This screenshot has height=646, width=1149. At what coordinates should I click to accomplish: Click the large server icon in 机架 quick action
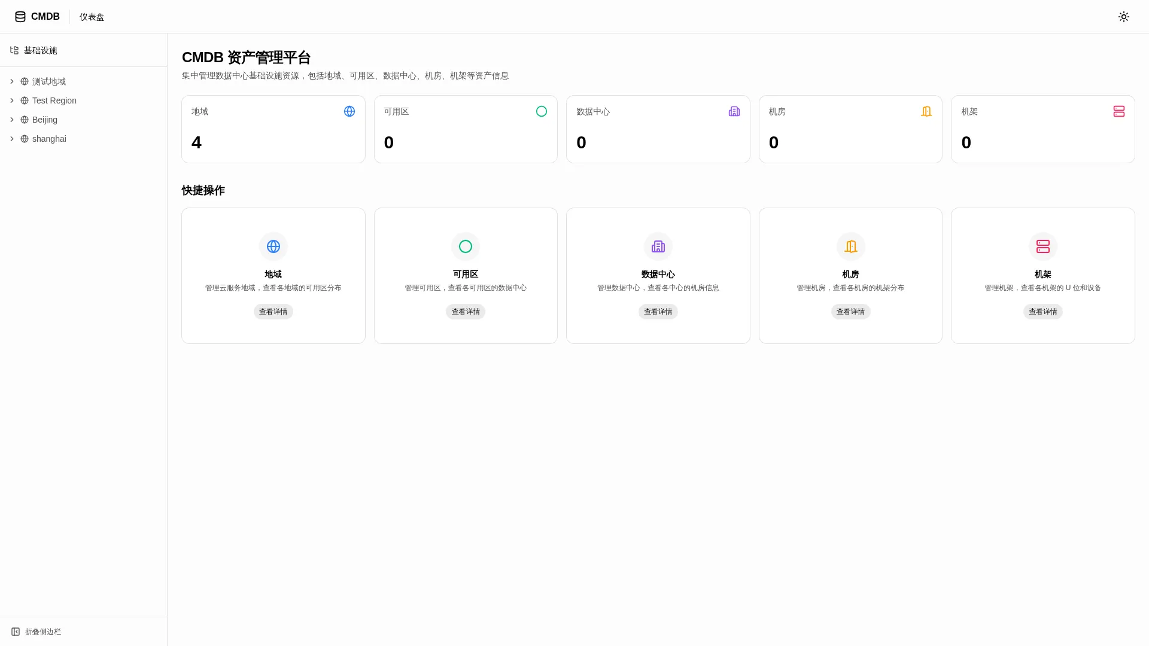1043,246
